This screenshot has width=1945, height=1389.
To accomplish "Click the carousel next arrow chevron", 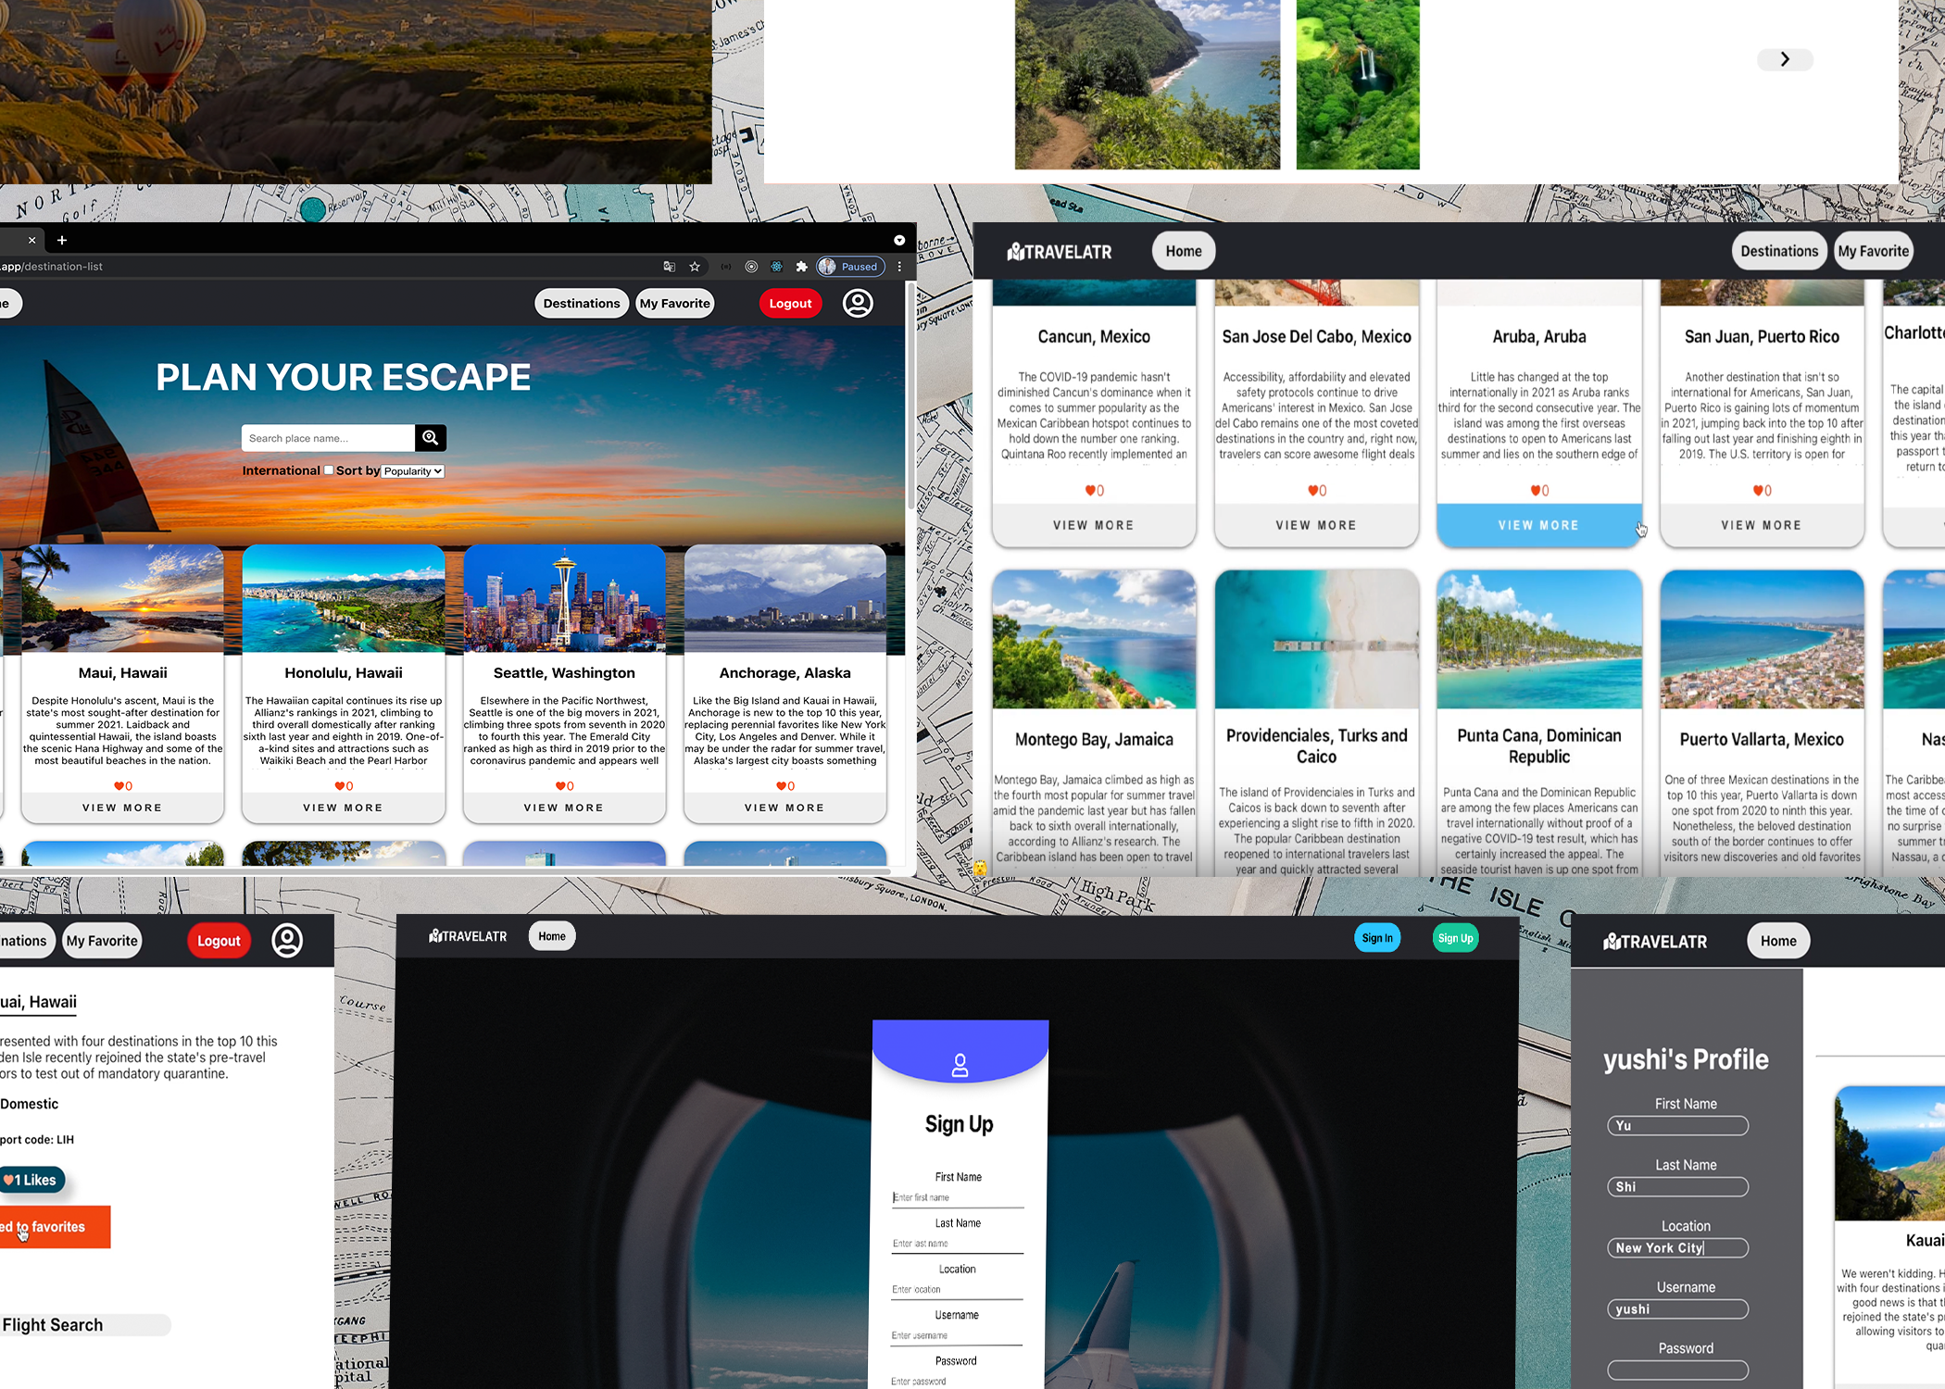I will click(1785, 59).
